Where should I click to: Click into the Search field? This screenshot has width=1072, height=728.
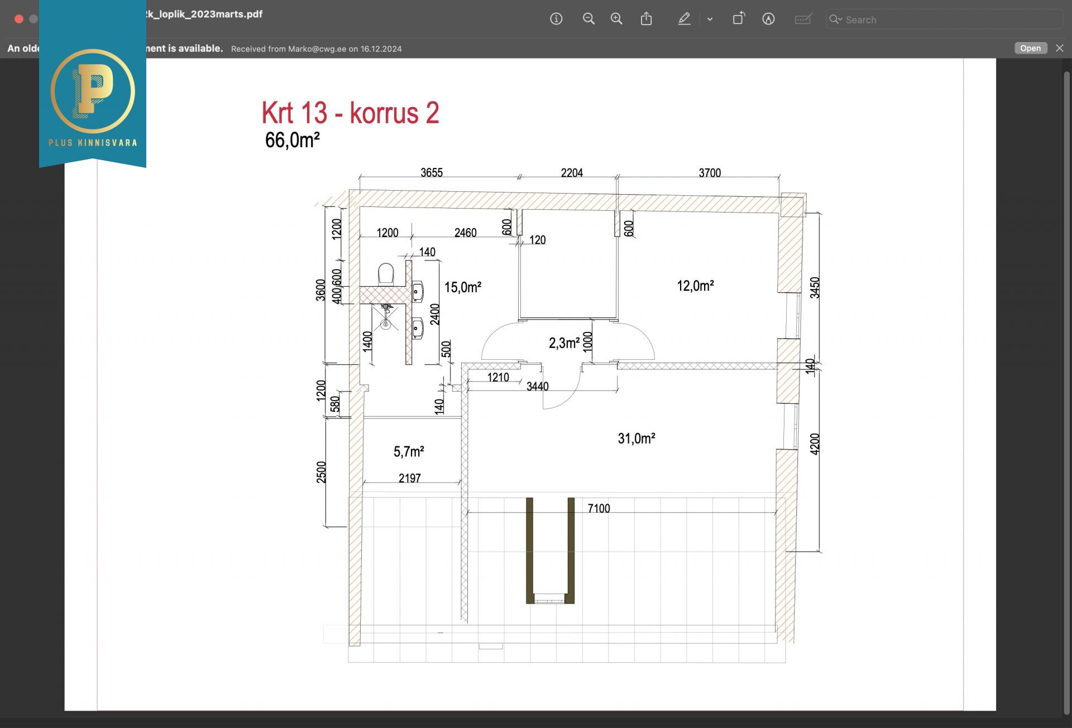(949, 20)
